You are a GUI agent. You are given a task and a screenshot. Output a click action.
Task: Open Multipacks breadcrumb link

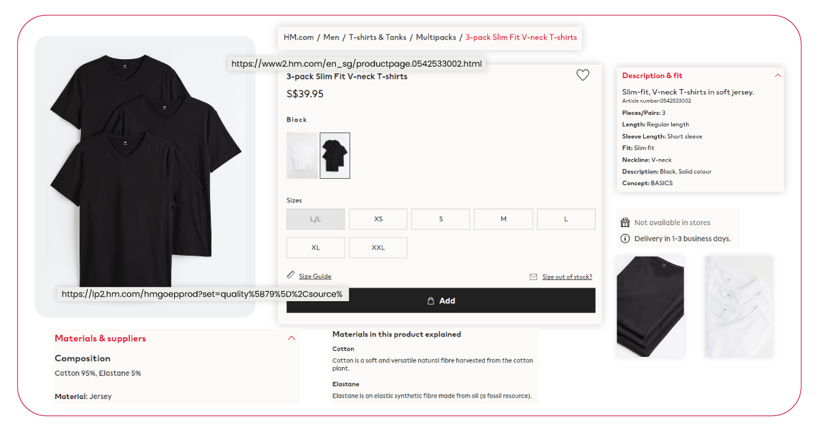[x=435, y=37]
